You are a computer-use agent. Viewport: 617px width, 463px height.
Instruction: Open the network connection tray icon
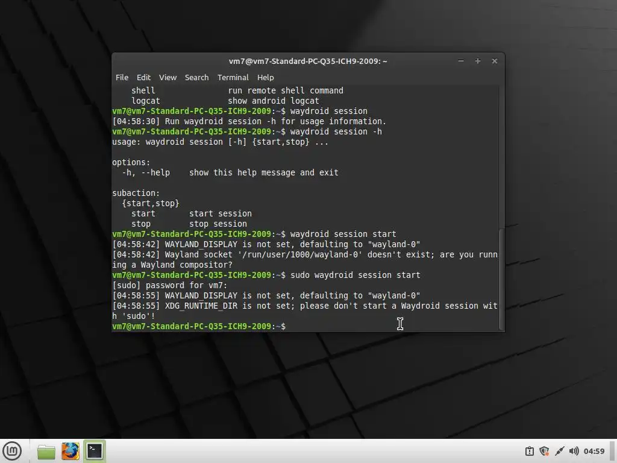559,451
